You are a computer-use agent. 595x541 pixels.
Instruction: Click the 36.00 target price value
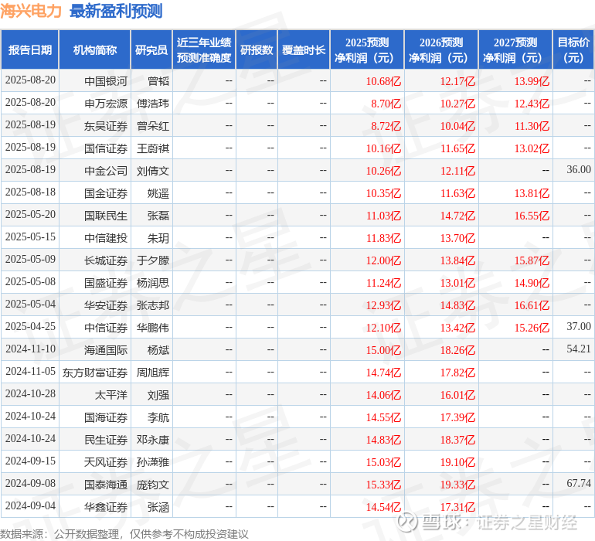(x=579, y=169)
